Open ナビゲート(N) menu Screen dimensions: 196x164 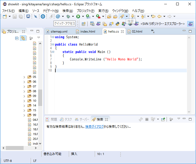[51, 11]
